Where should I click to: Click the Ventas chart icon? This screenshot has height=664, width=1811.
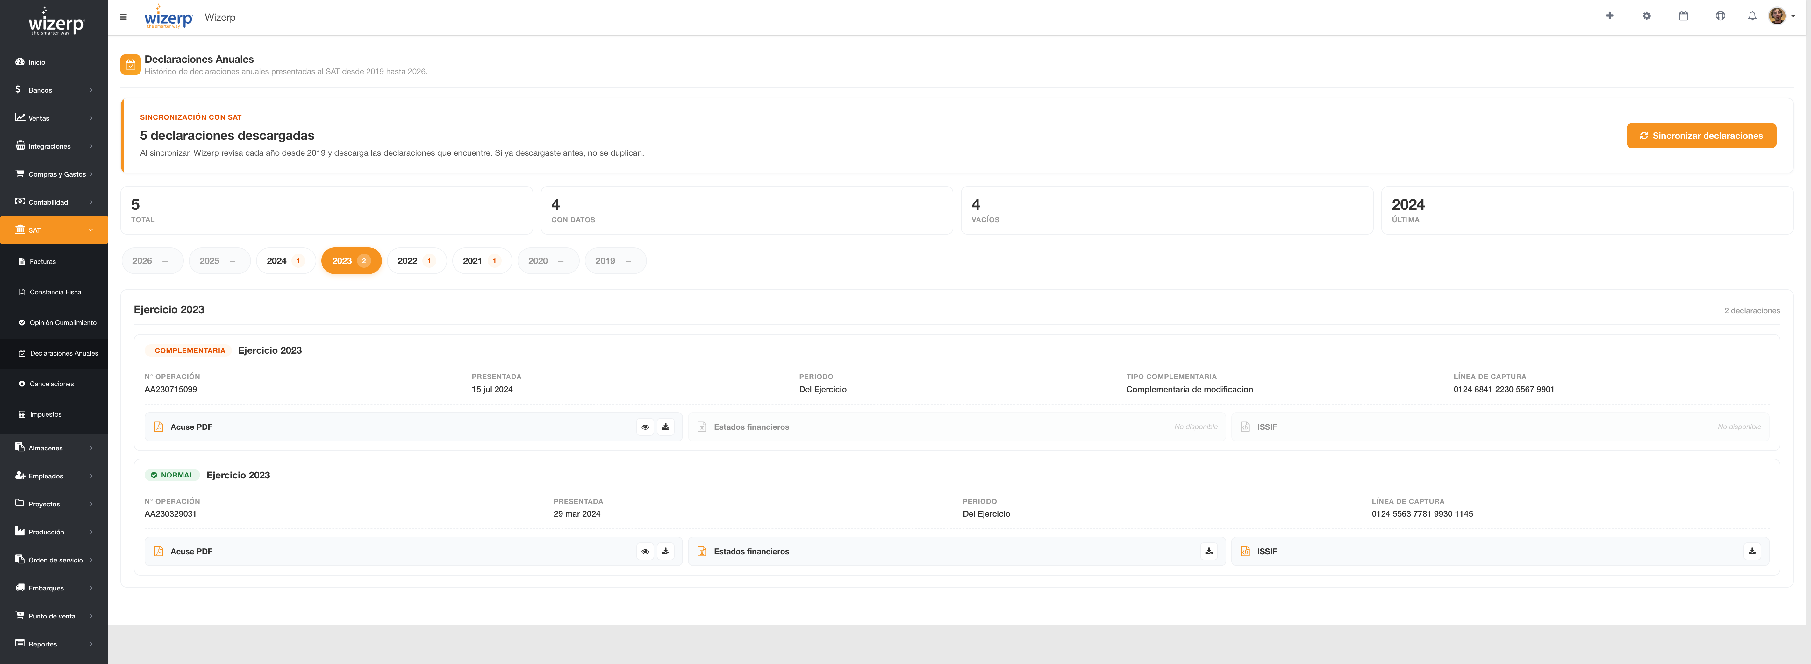20,117
